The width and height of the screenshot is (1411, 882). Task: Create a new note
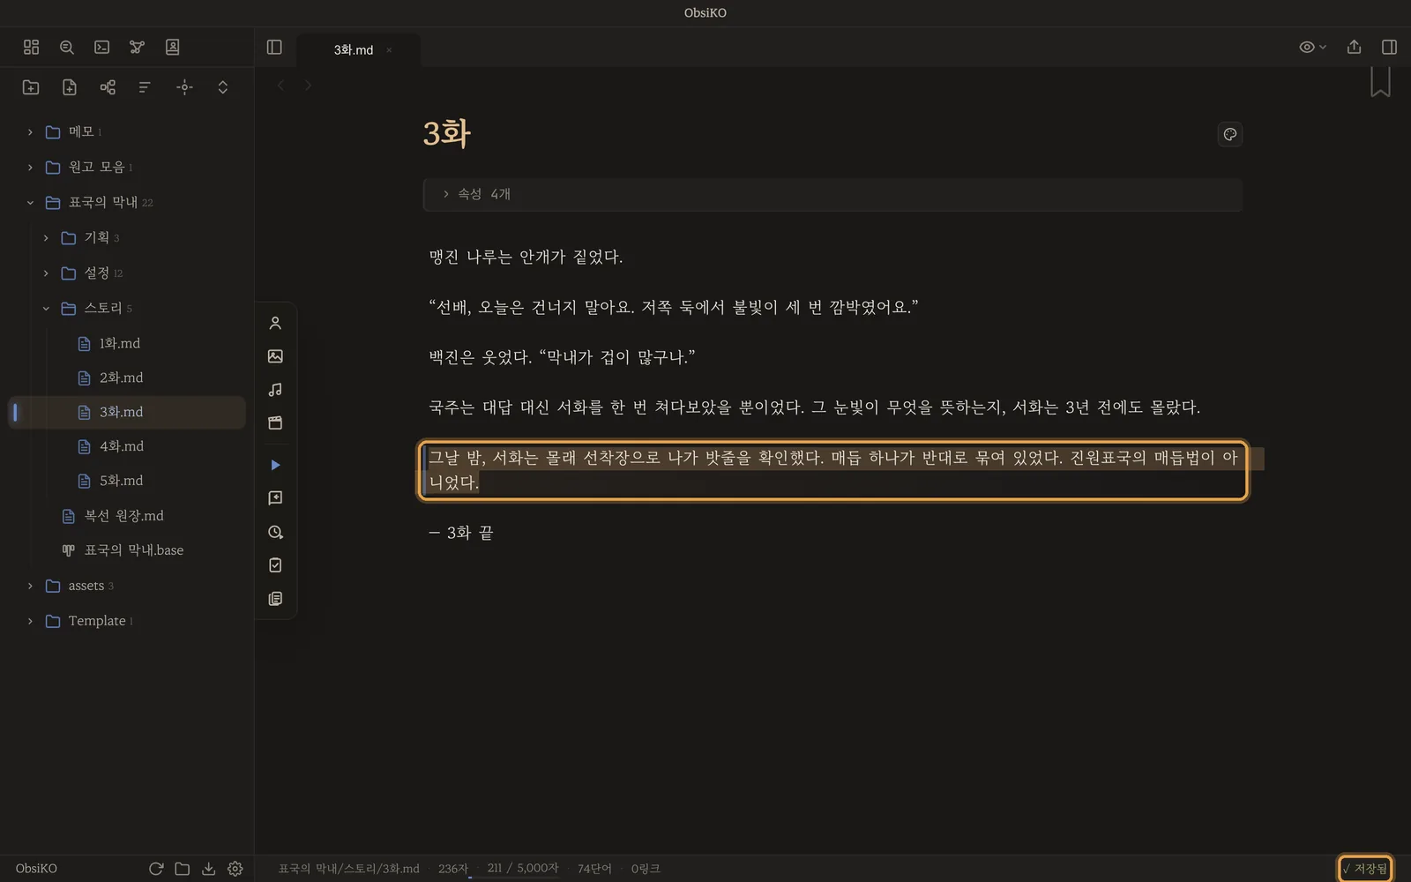tap(70, 86)
